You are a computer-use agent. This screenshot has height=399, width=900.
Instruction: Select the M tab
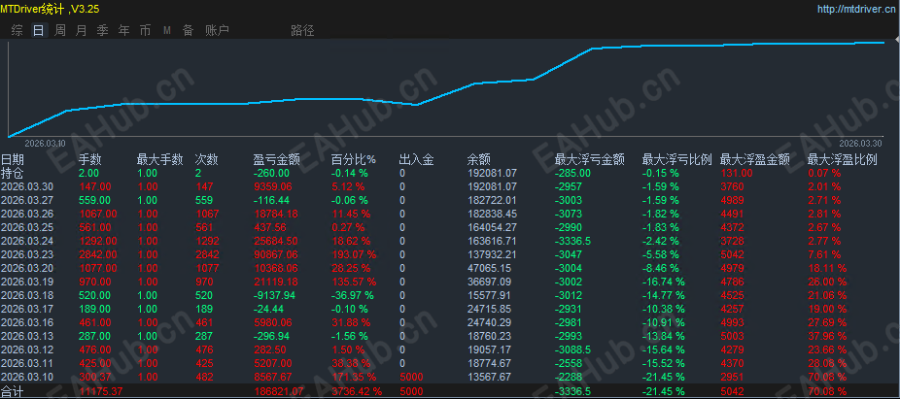pyautogui.click(x=167, y=30)
